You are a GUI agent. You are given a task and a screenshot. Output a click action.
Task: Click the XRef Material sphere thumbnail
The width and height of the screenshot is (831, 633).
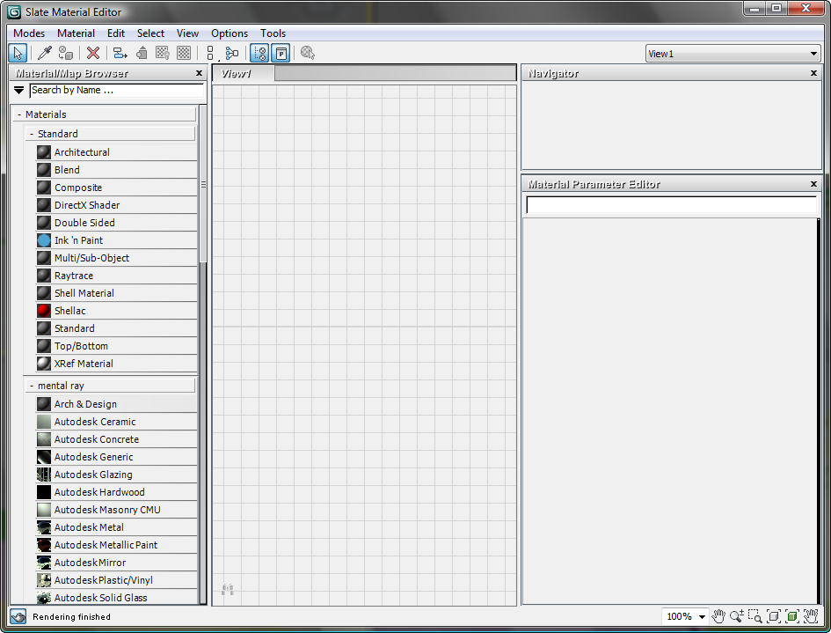tap(43, 364)
